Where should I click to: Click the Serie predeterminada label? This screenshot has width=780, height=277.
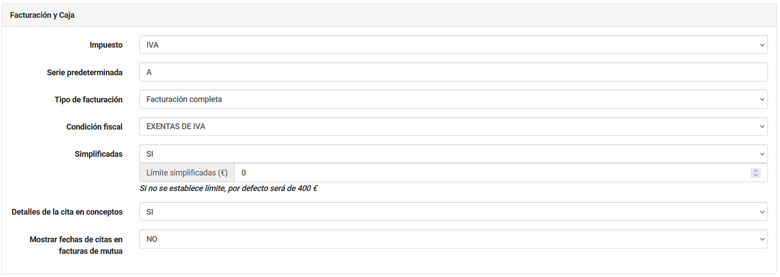pyautogui.click(x=85, y=73)
